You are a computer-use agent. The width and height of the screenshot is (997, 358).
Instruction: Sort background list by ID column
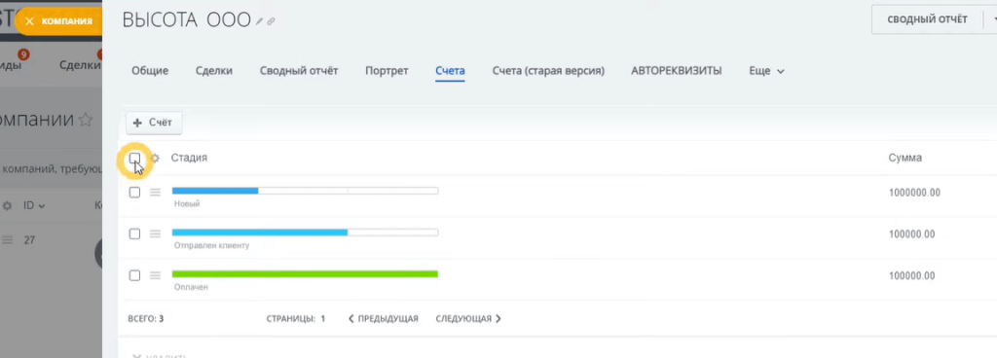pos(33,206)
